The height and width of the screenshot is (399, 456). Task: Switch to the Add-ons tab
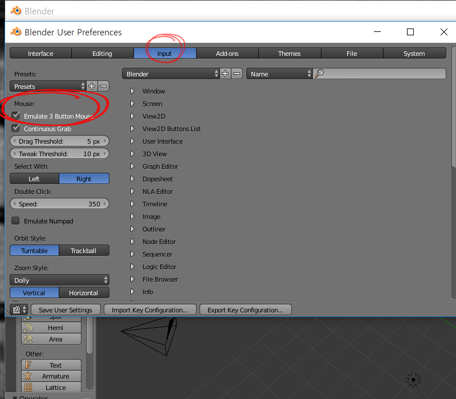(x=227, y=53)
